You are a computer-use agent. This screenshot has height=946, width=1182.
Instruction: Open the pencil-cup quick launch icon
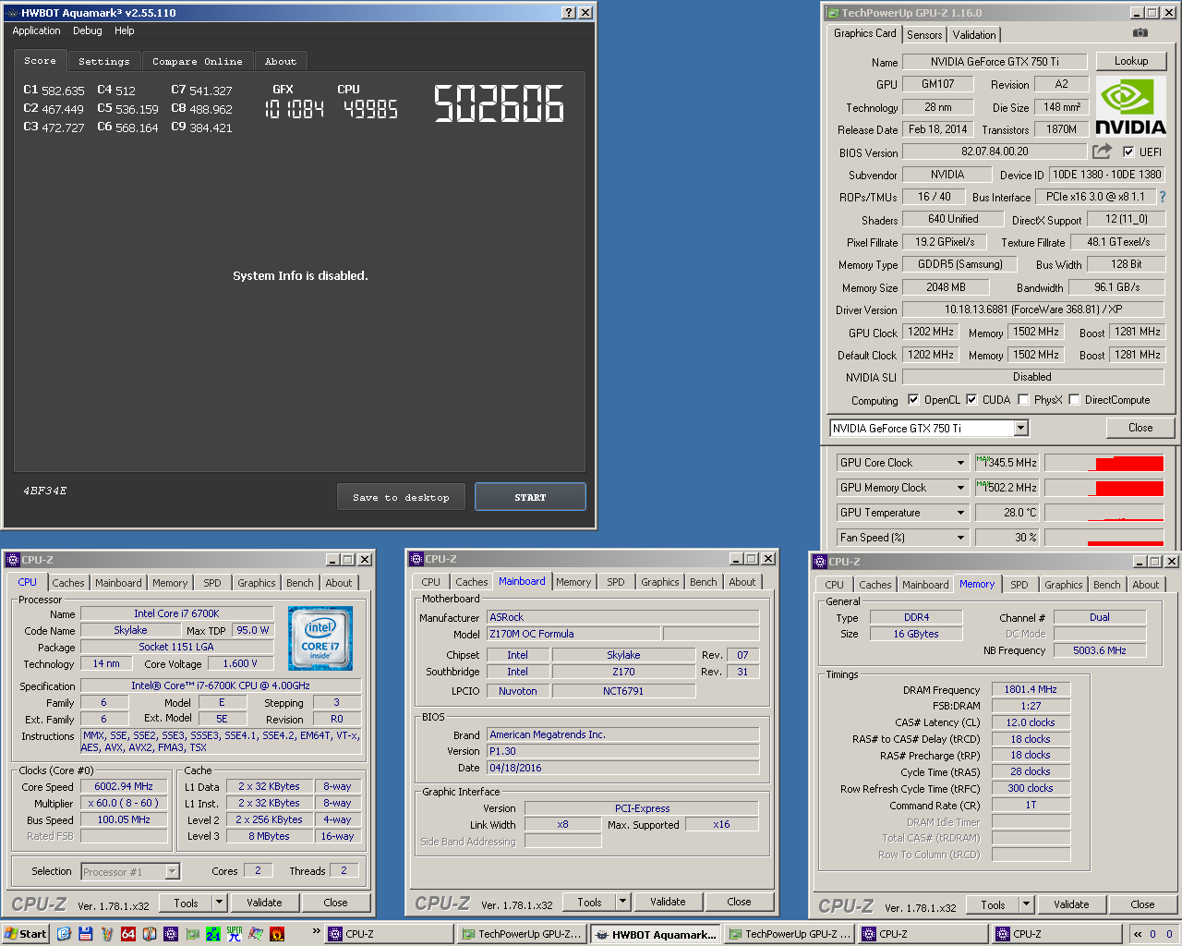pos(106,934)
